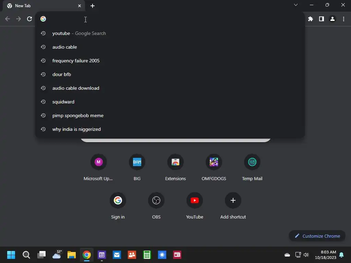Open the purple calendar taskbar app
351x263 pixels.
click(x=102, y=255)
